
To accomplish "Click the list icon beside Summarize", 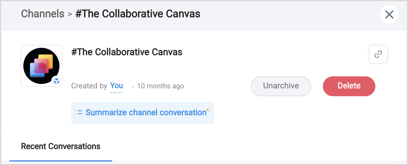I will tap(79, 113).
